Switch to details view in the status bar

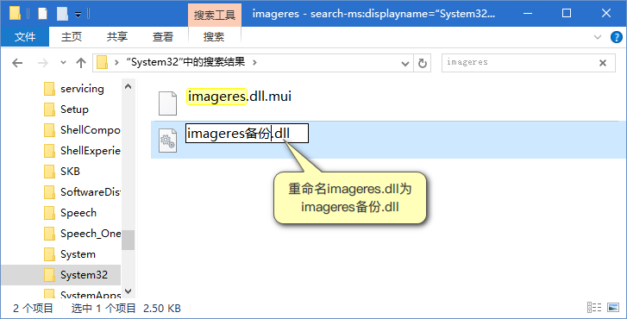tap(594, 308)
